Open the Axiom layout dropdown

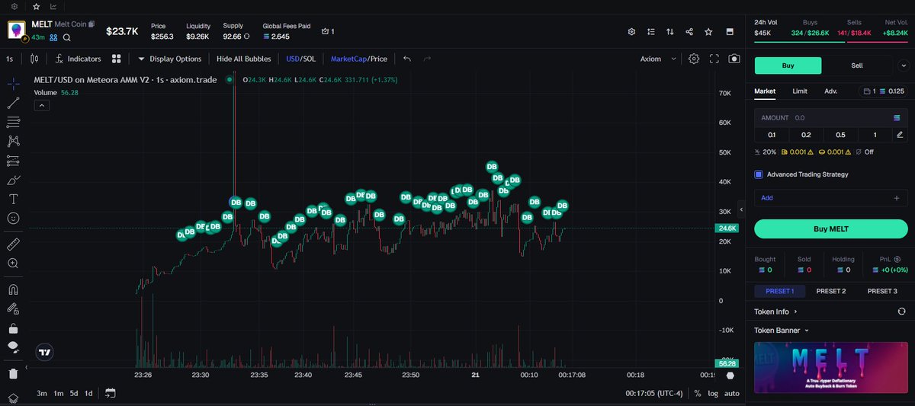pos(659,59)
